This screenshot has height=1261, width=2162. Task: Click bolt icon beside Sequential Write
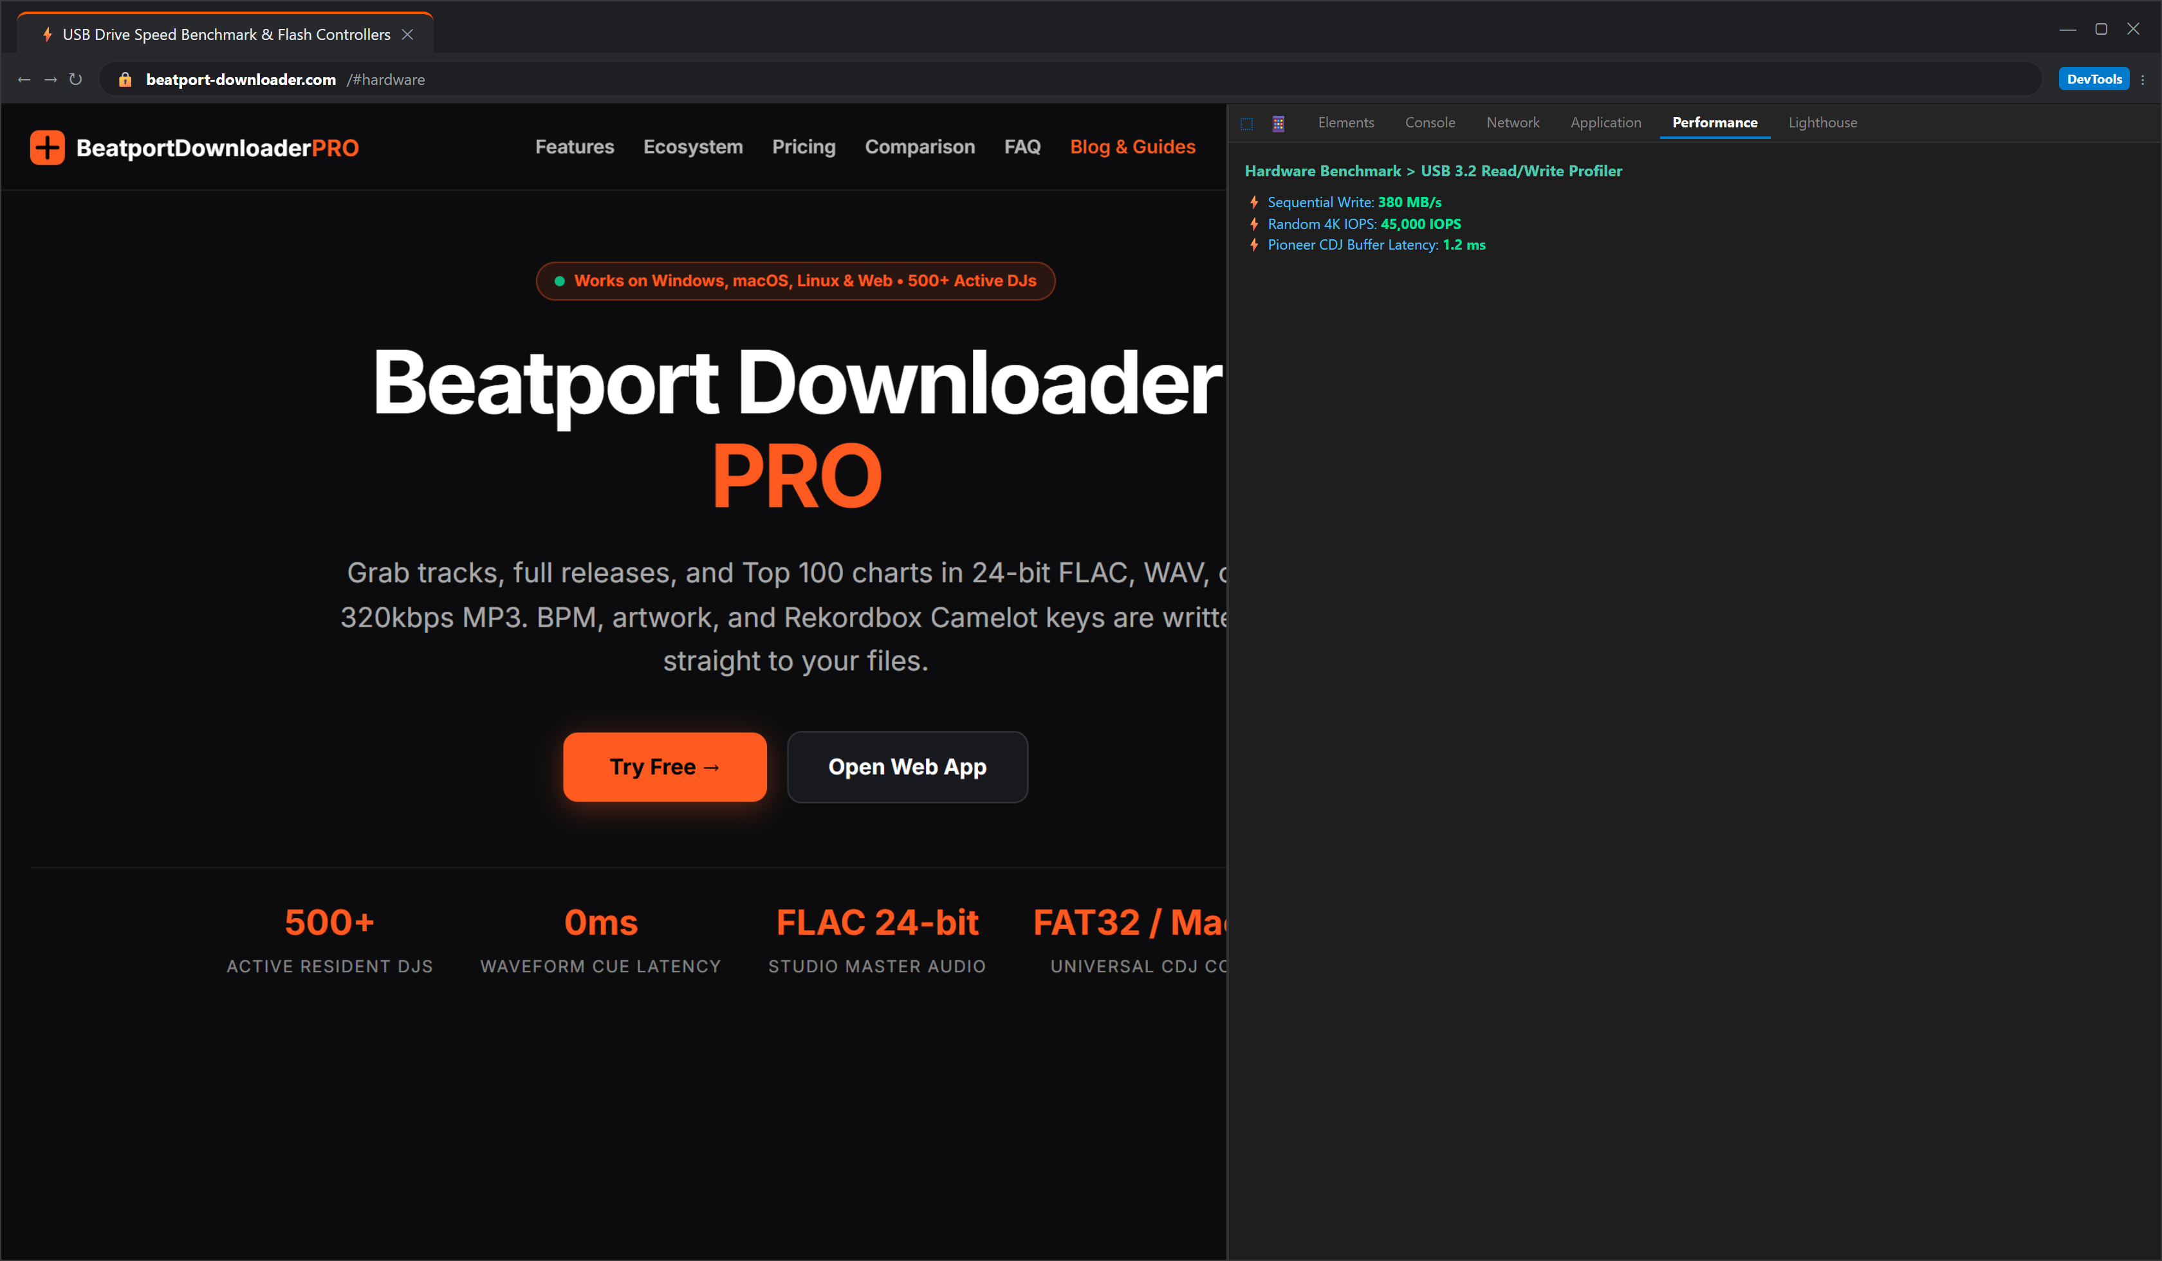coord(1254,203)
